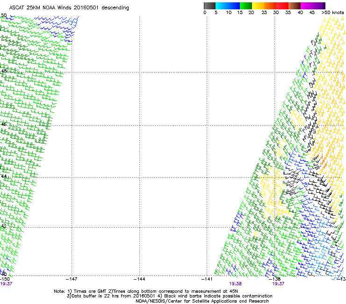Click the latitude label '42'
The image size is (346, 304).
point(4,226)
